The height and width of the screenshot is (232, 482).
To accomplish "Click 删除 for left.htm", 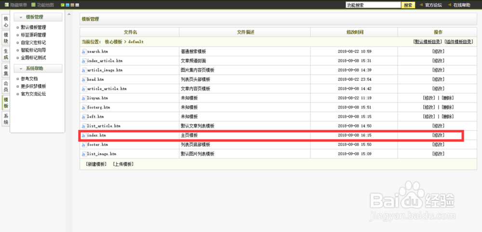I will click(x=447, y=116).
